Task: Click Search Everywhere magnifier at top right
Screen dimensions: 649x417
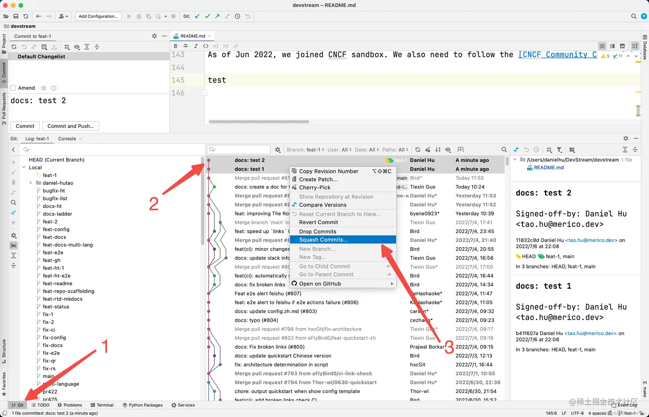Action: click(634, 16)
